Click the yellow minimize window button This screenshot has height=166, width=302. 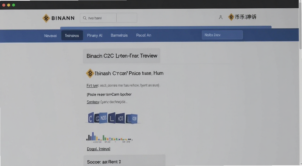(8, 5)
